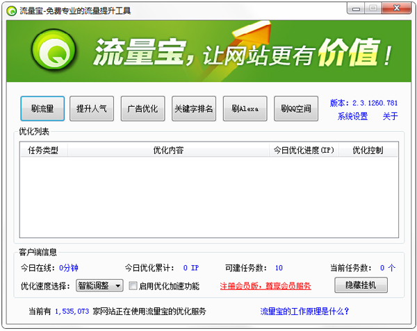Click 优化控制 column header

tap(368, 151)
